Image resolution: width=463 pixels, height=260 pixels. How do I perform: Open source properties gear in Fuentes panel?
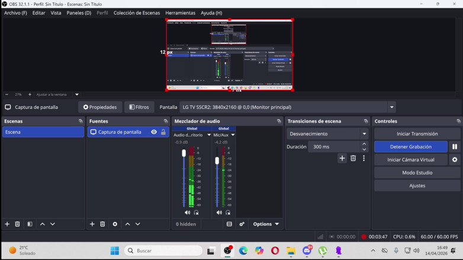pyautogui.click(x=115, y=224)
